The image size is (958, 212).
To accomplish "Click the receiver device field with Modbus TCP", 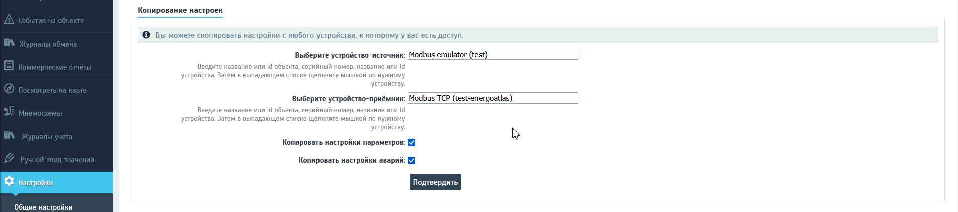I will [x=493, y=98].
